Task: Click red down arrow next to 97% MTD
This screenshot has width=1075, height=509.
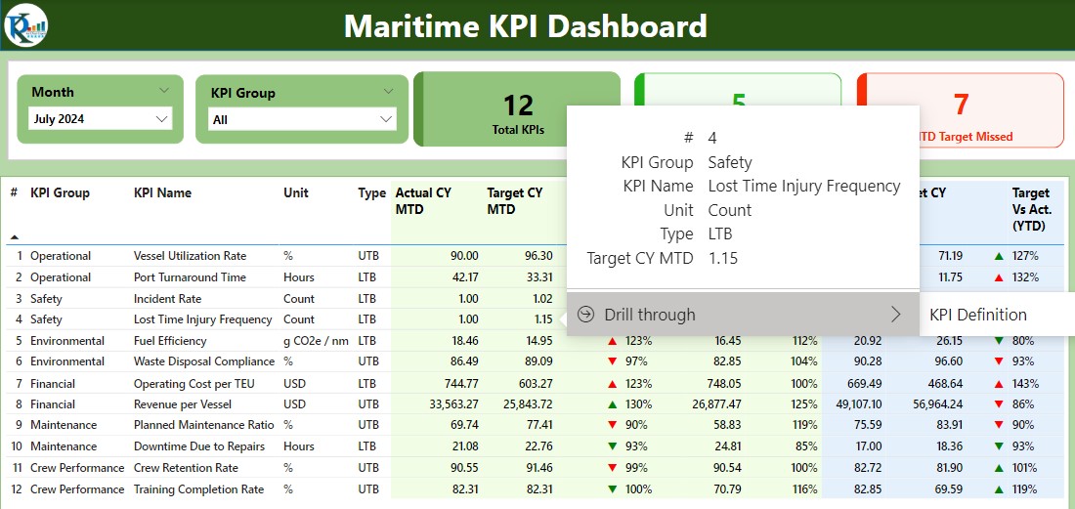Action: point(612,361)
